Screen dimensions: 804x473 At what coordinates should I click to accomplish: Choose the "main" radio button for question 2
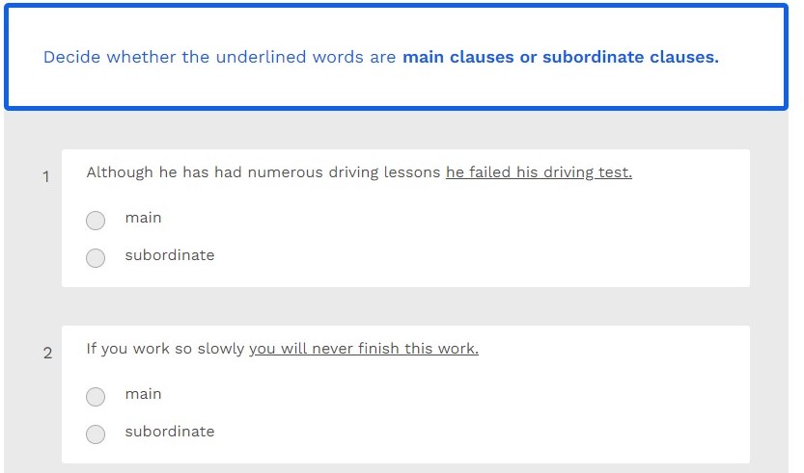tap(96, 397)
